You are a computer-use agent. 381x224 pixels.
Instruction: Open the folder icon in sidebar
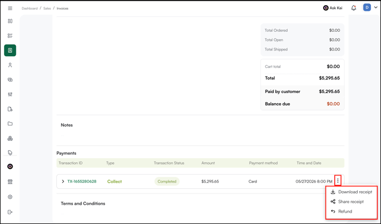[x=10, y=124]
